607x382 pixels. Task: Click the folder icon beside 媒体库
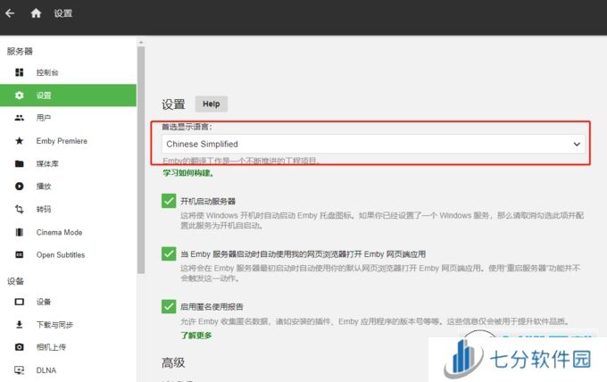(x=20, y=163)
